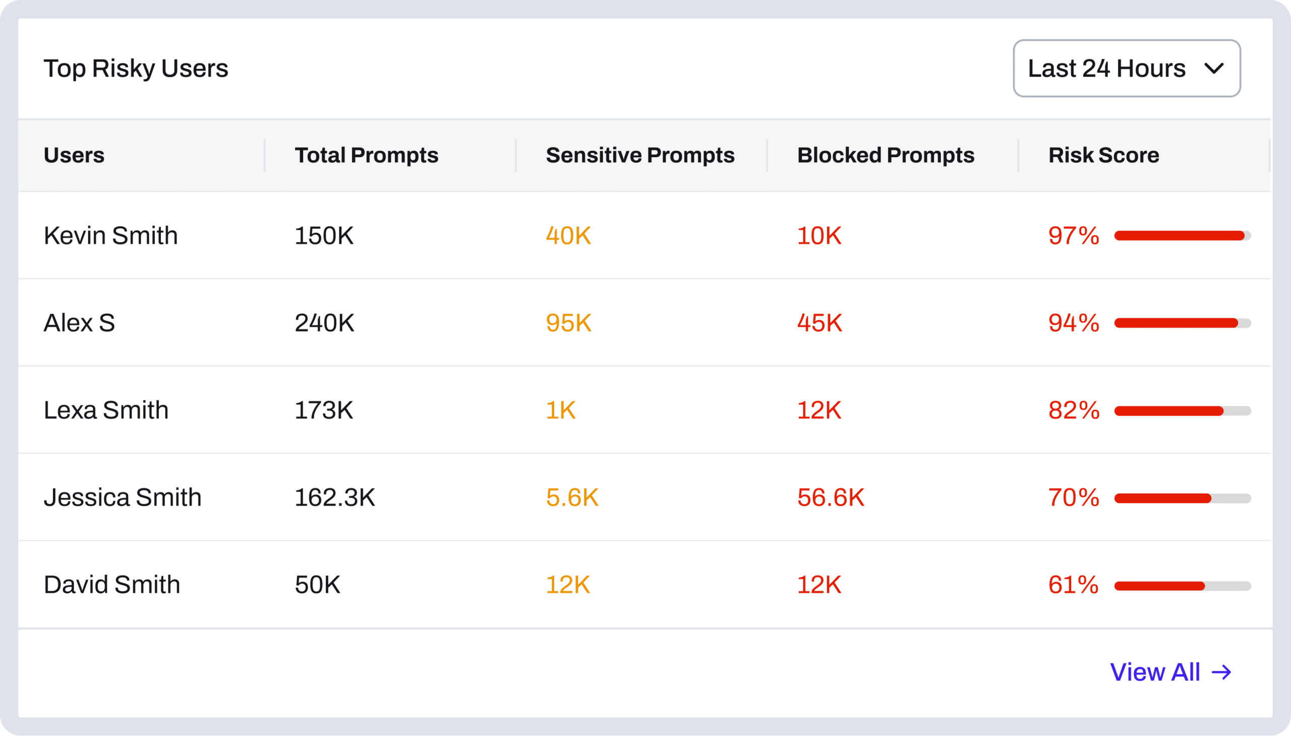
Task: Click Kevin Smith's 97% risk score bar
Action: pyautogui.click(x=1182, y=235)
